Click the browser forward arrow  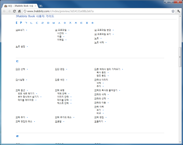point(10,11)
